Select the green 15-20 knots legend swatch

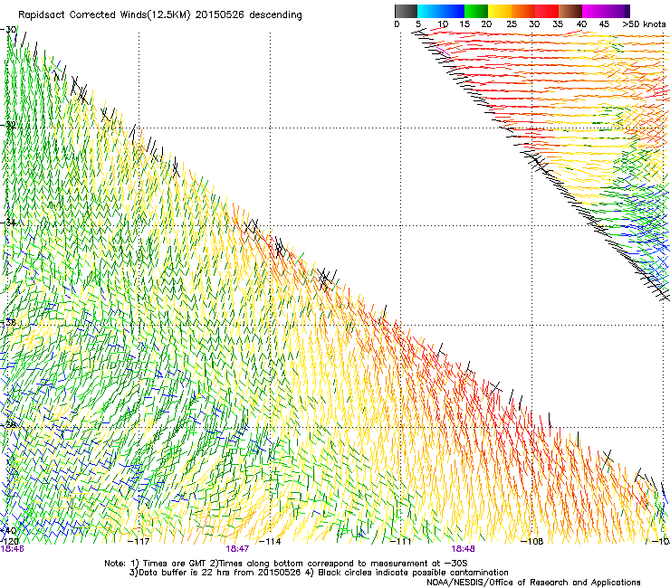pyautogui.click(x=476, y=11)
